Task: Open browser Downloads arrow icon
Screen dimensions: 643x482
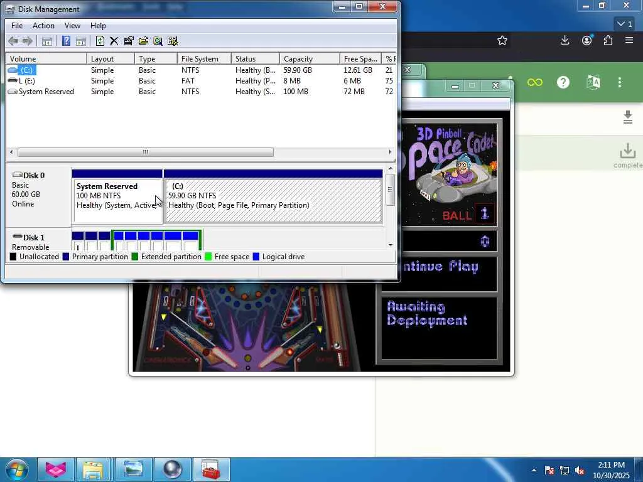Action: [x=565, y=40]
